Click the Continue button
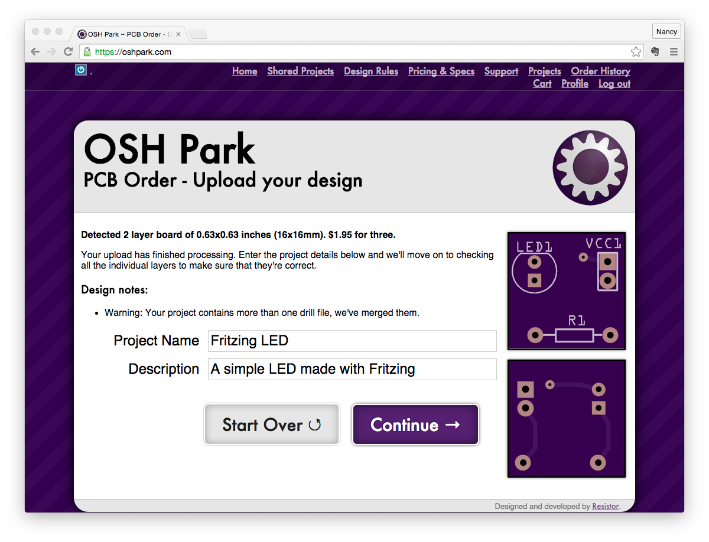The width and height of the screenshot is (709, 542). (415, 425)
